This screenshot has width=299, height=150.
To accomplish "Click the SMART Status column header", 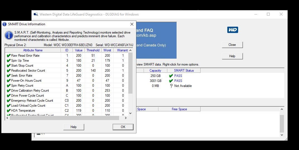I will click(x=184, y=71).
